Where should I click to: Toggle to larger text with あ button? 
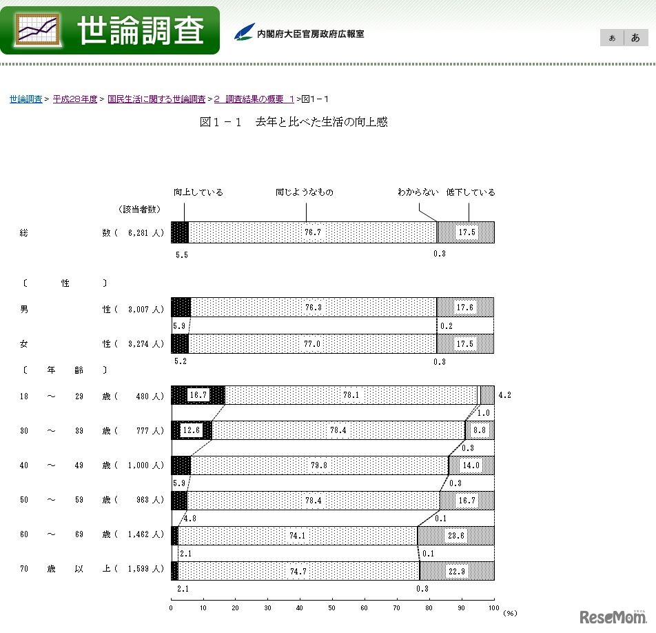tap(635, 38)
